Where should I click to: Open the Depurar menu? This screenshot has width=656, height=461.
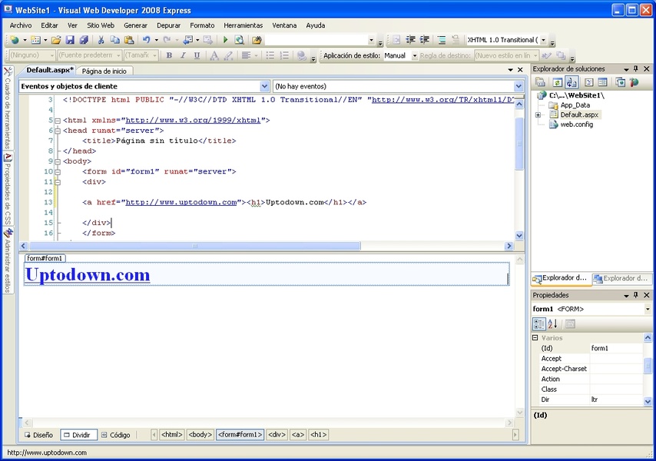tap(168, 25)
